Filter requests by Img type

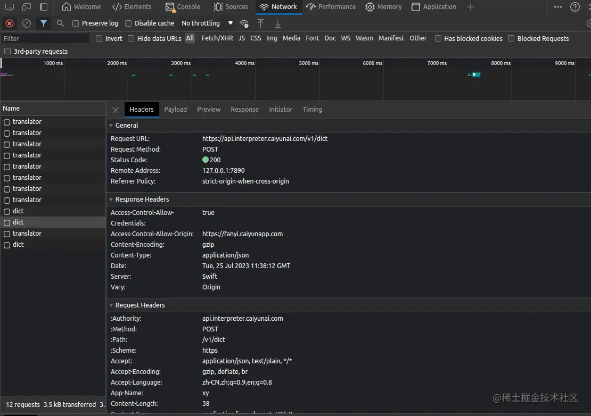click(272, 38)
